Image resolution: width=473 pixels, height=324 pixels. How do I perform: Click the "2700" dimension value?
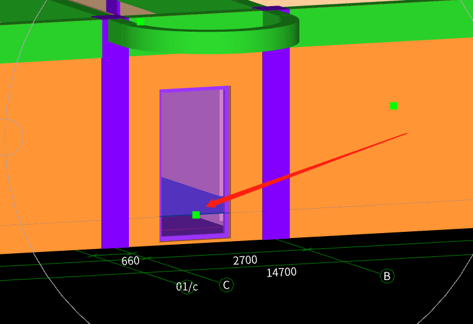pyautogui.click(x=245, y=260)
